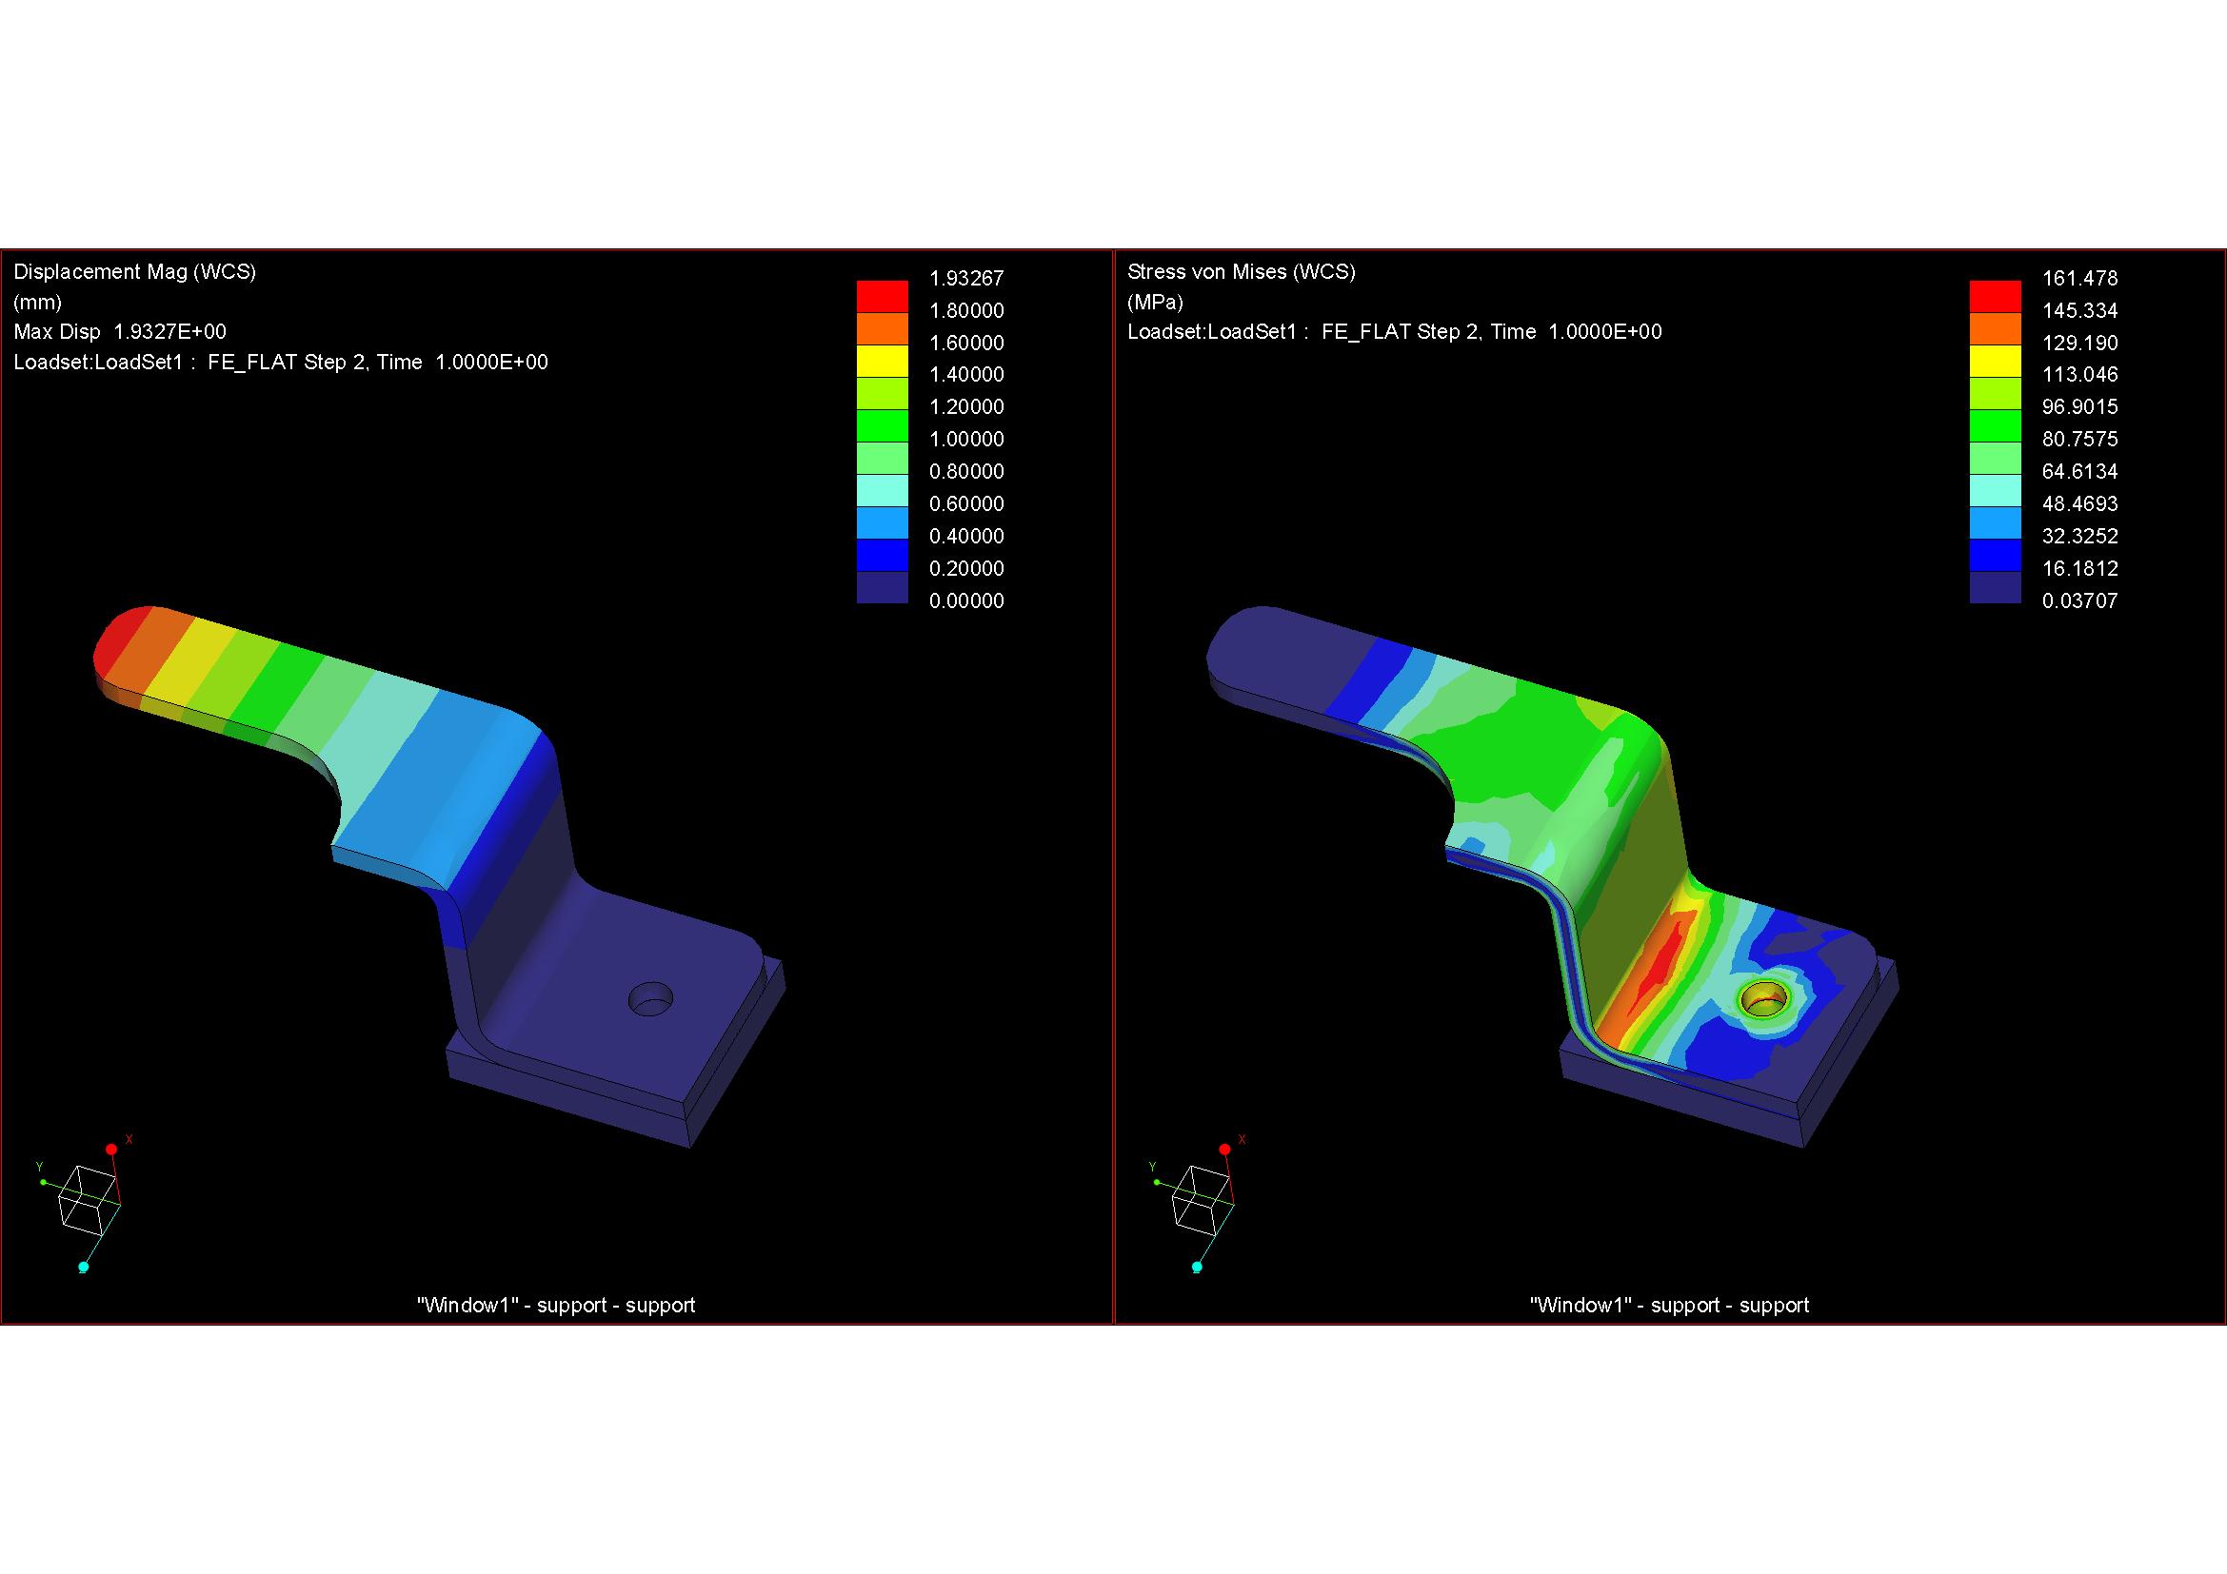Click legend value 0.00000
2227x1574 pixels.
966,600
